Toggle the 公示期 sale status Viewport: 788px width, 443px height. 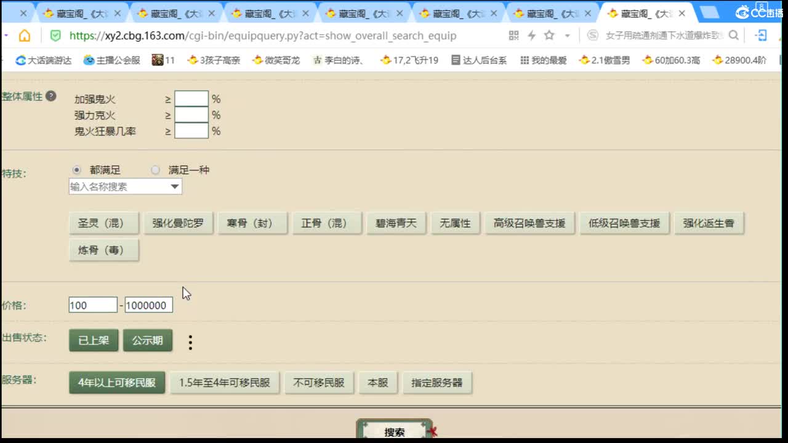[x=148, y=340]
